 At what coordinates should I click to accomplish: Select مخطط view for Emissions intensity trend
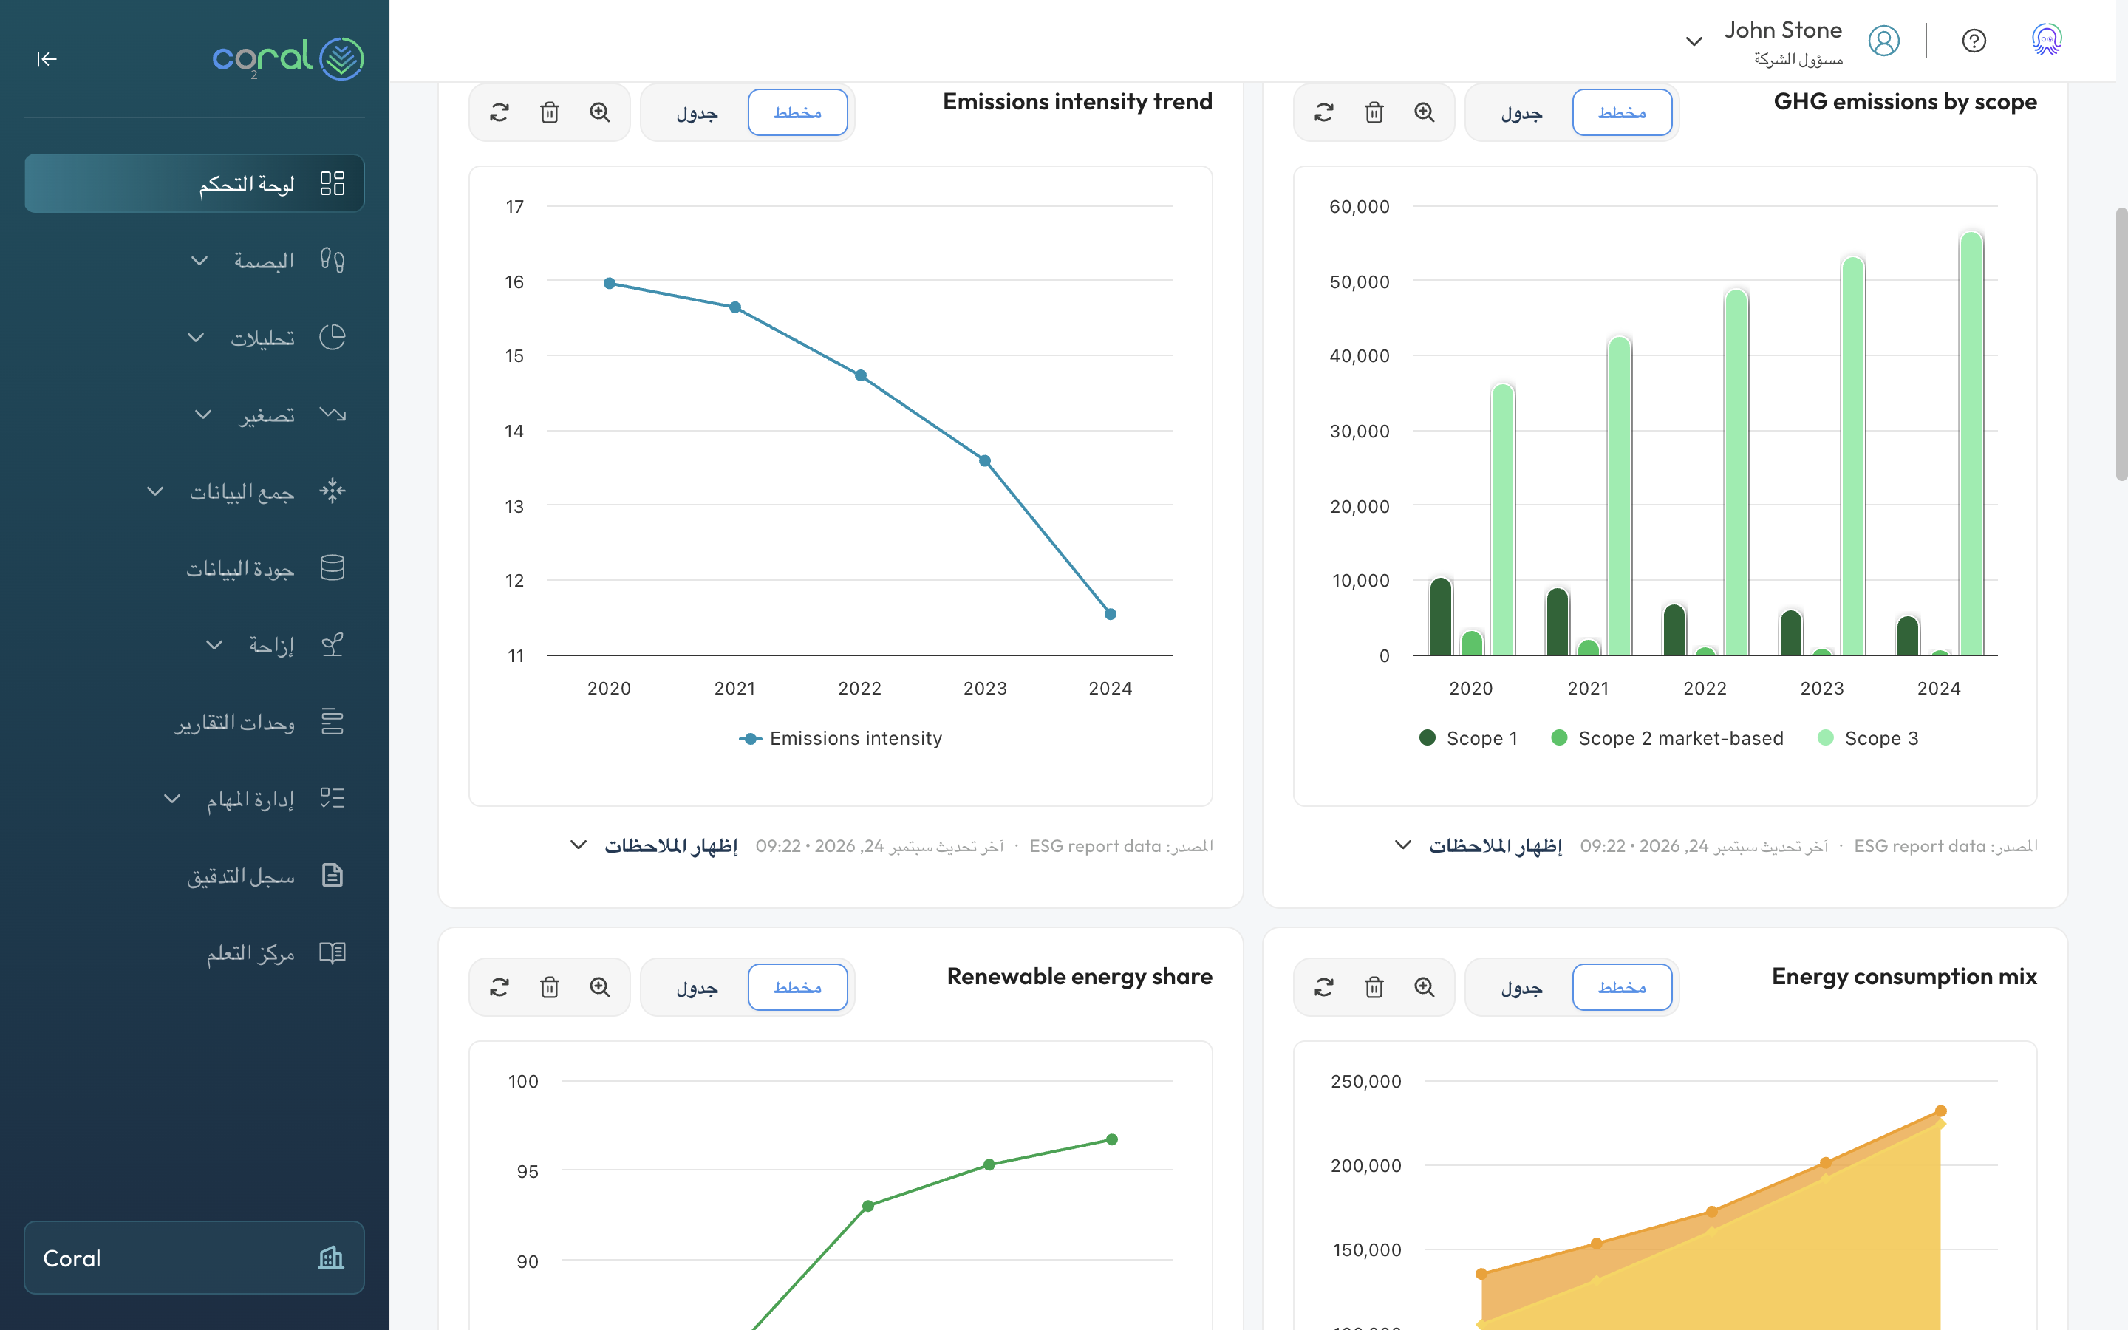pos(797,112)
